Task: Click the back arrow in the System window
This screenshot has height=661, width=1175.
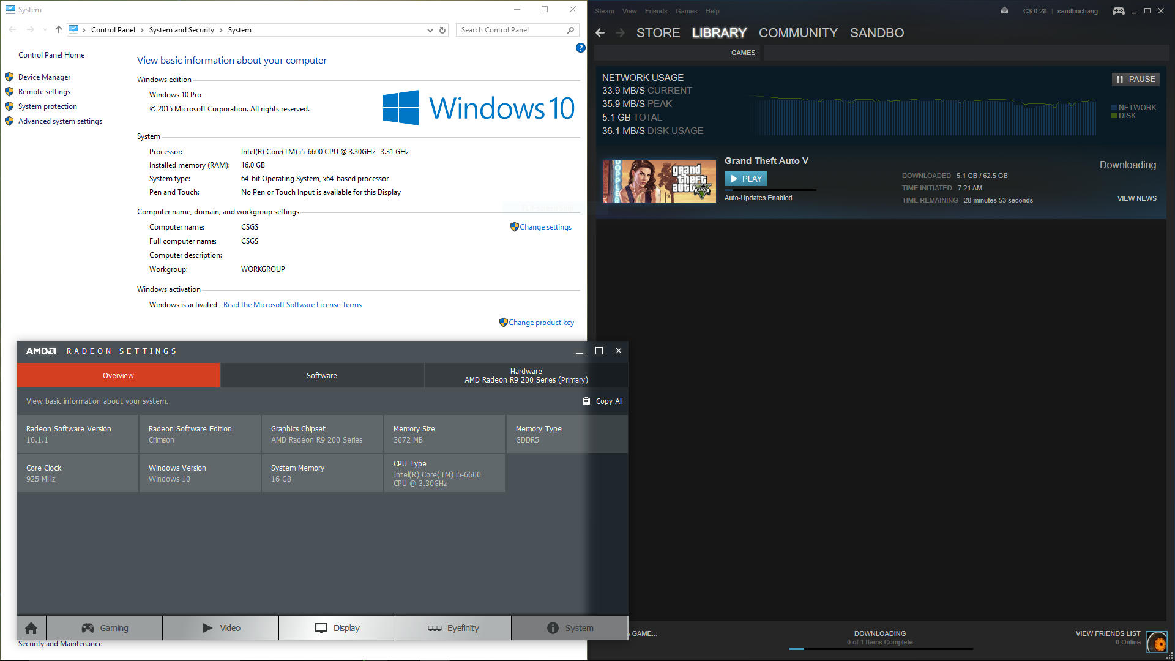Action: (13, 29)
